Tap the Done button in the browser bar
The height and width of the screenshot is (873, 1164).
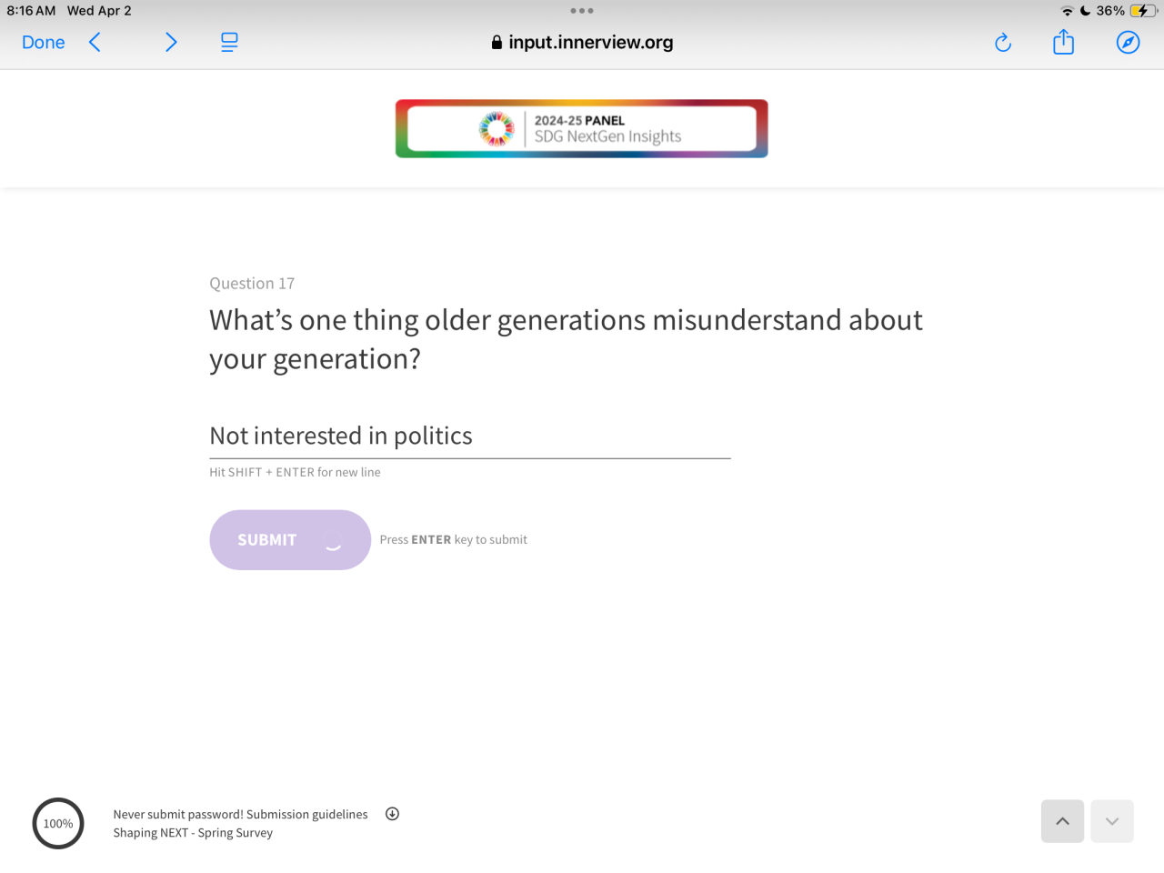click(x=43, y=43)
